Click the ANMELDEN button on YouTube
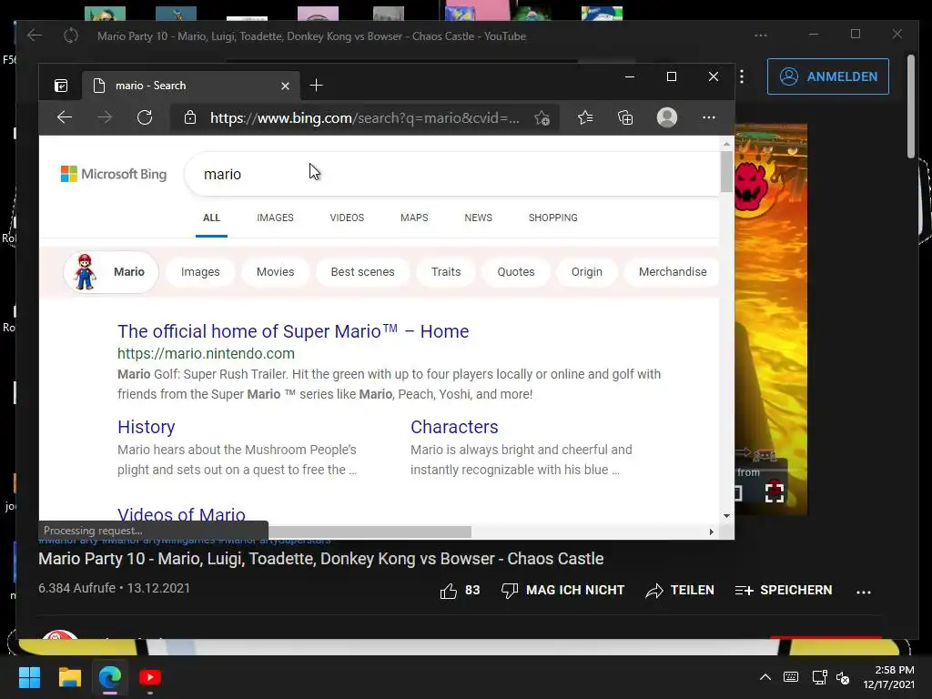 [x=828, y=76]
